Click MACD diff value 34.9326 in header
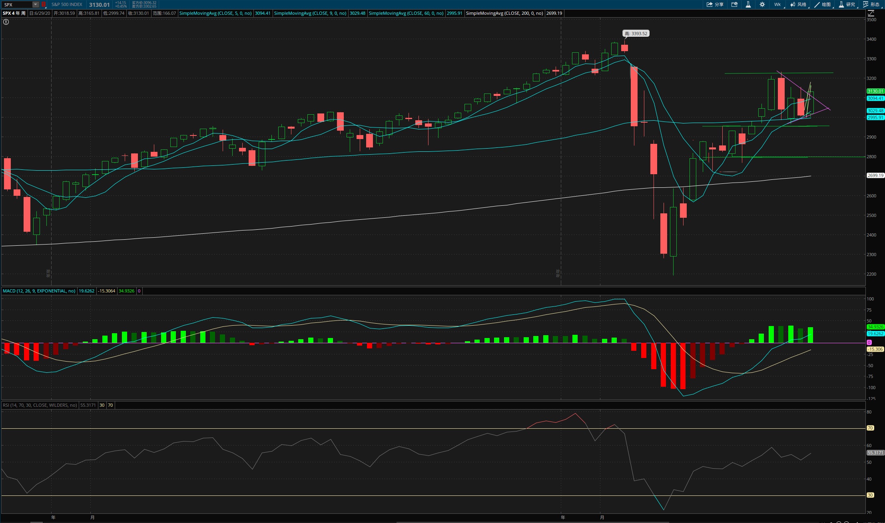This screenshot has height=523, width=885. tap(127, 291)
